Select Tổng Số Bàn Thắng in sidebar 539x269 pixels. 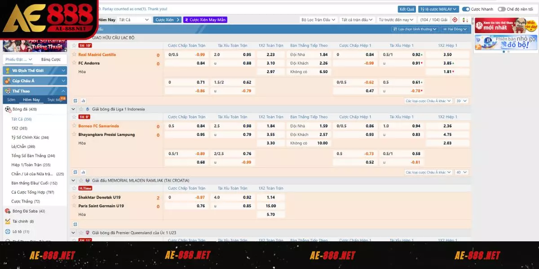tap(33, 156)
